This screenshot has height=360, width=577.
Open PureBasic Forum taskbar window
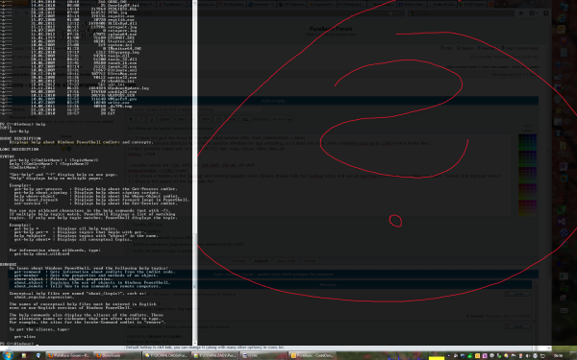coord(69,355)
